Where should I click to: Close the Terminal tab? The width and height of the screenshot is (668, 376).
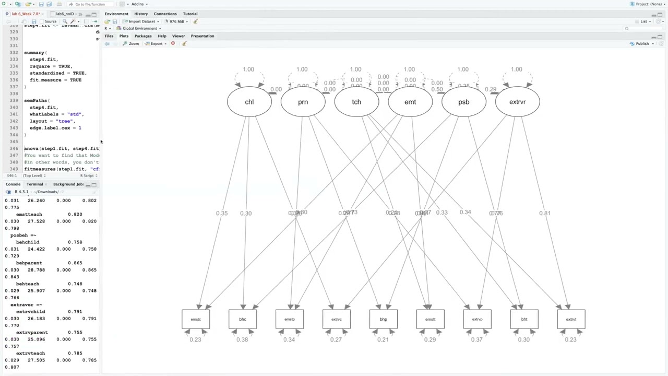click(x=46, y=184)
